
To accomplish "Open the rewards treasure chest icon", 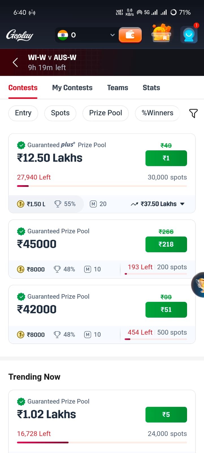I will coord(161,34).
